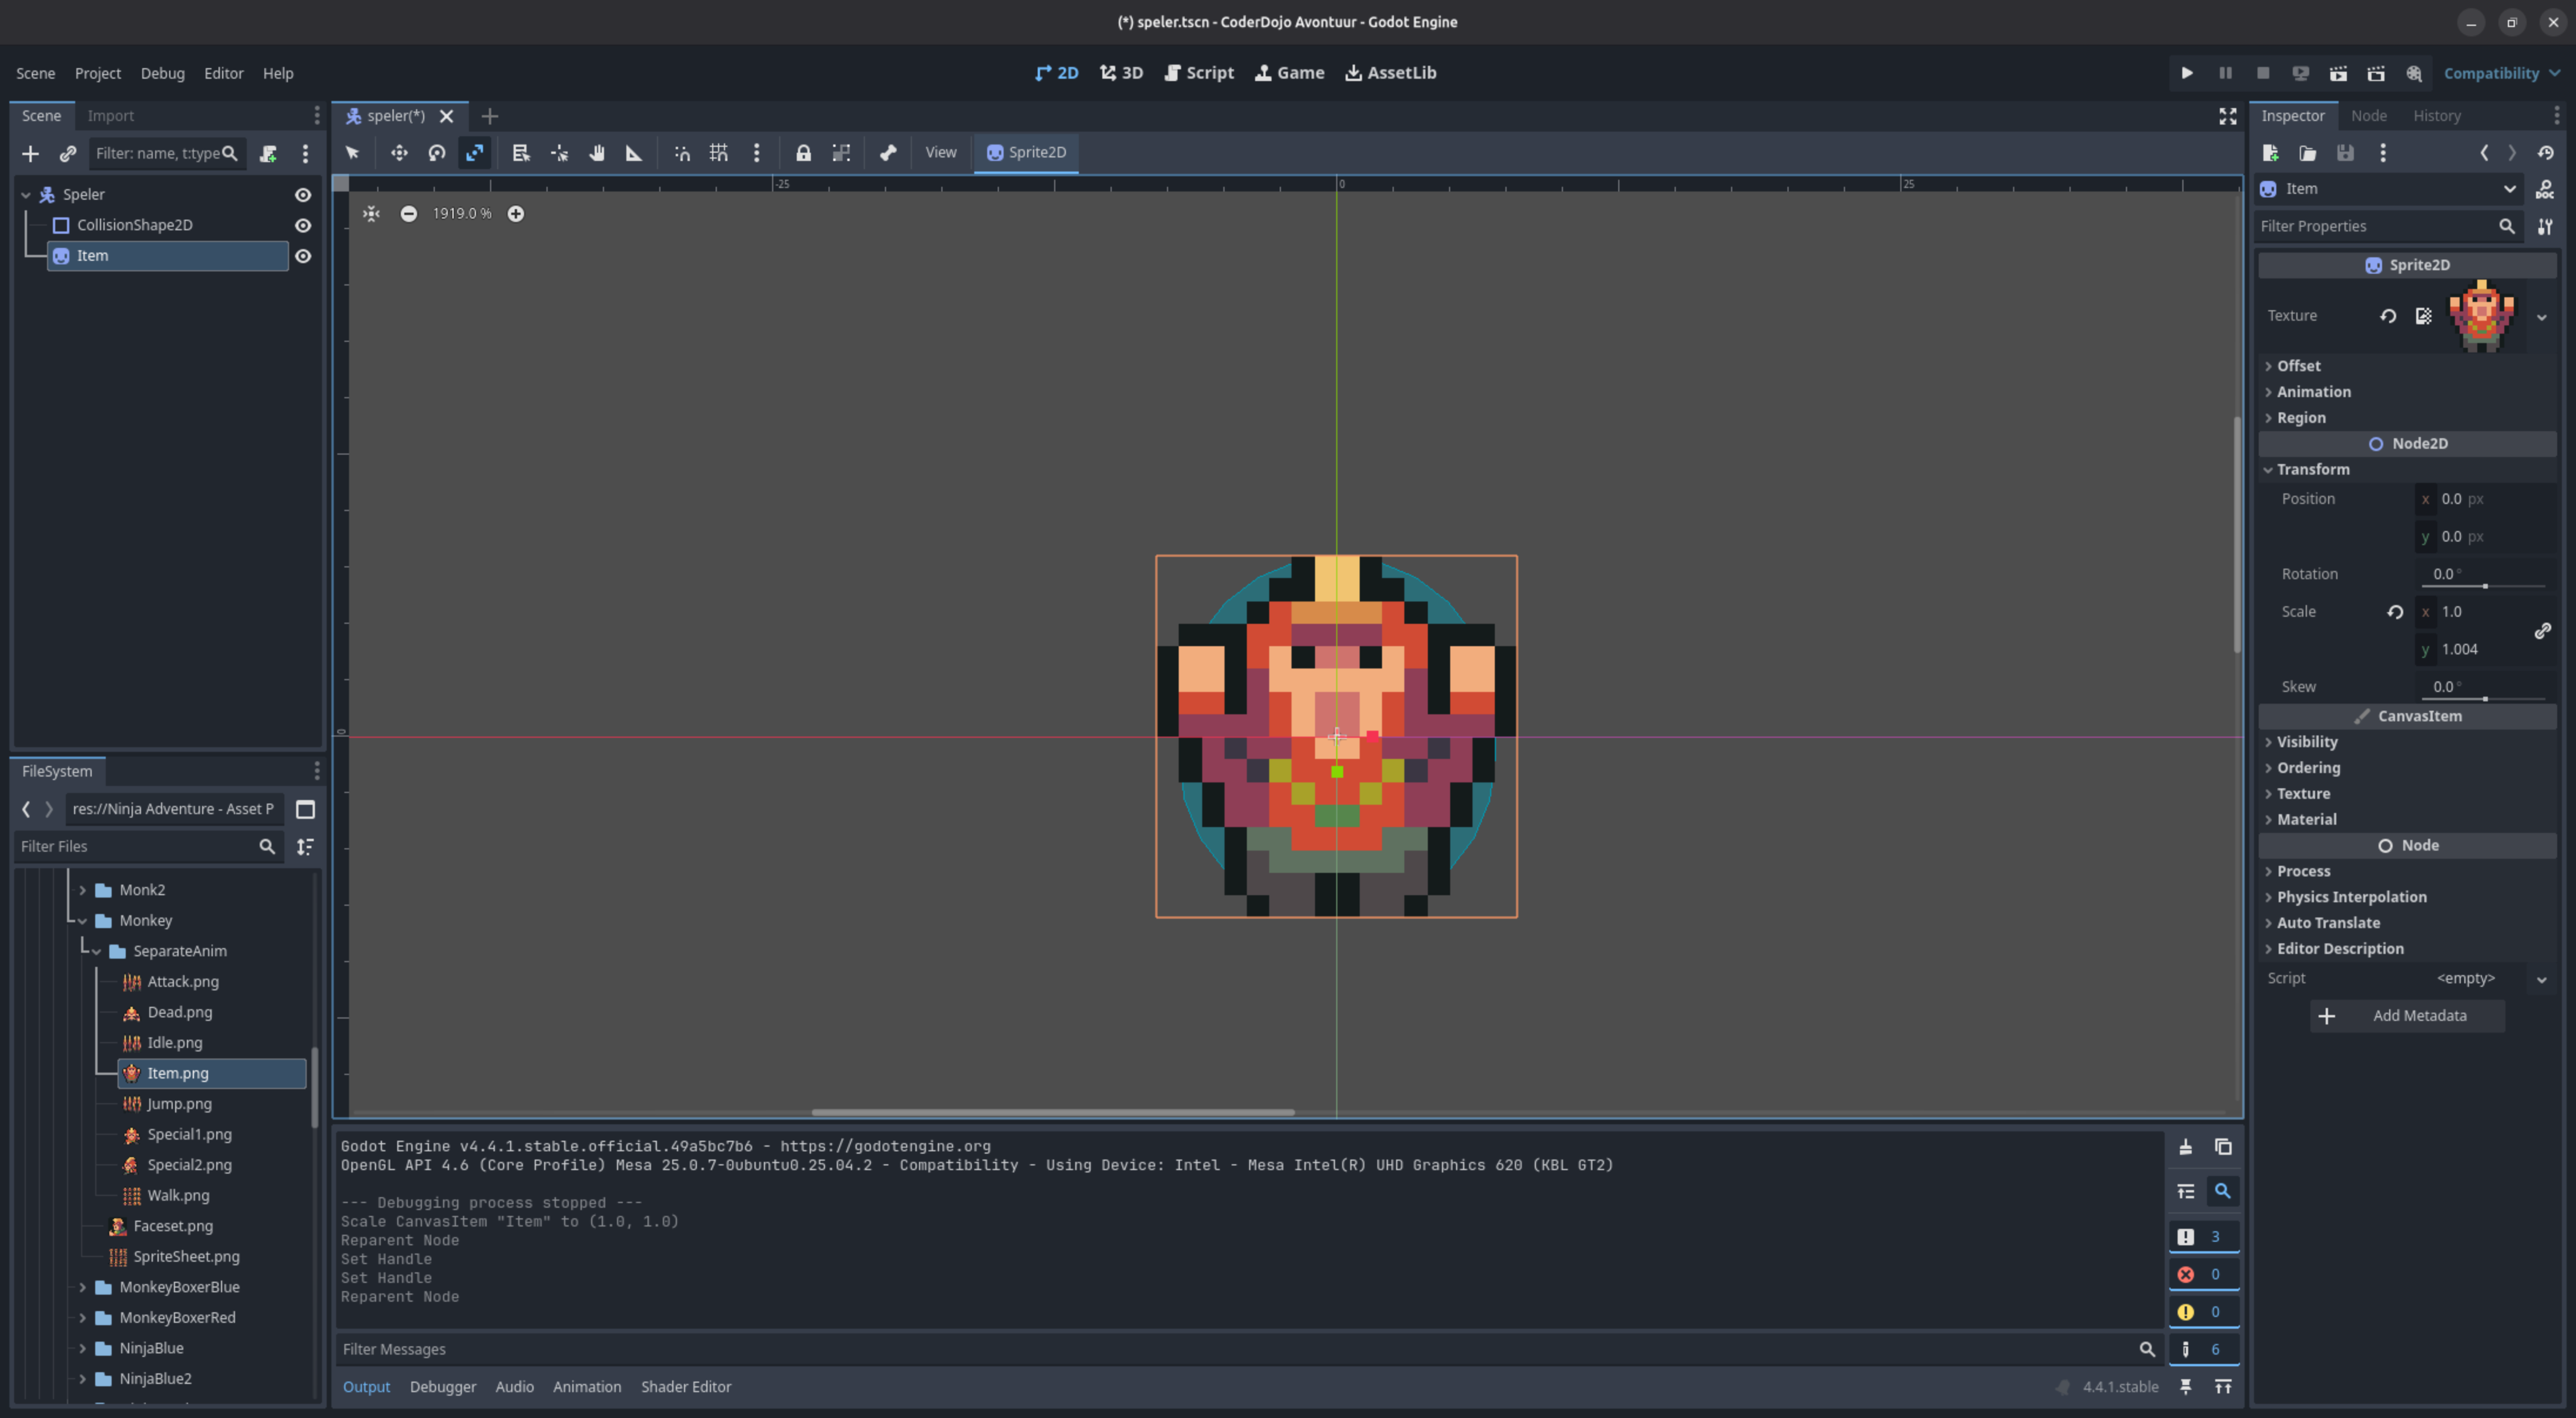Click the Run Current Scene clapper icon
This screenshot has height=1418, width=2576.
pos(2338,73)
